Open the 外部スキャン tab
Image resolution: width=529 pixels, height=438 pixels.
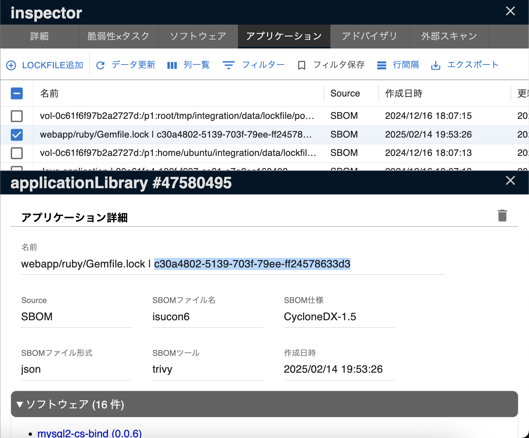pyautogui.click(x=449, y=36)
